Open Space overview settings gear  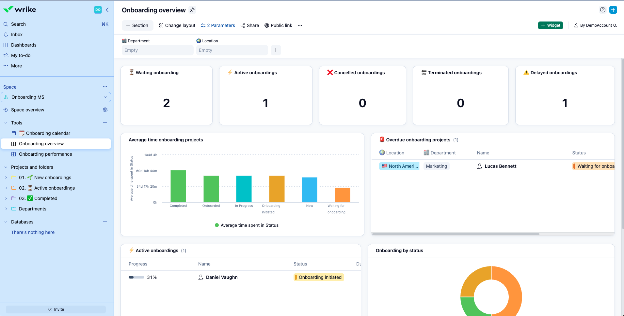point(105,109)
